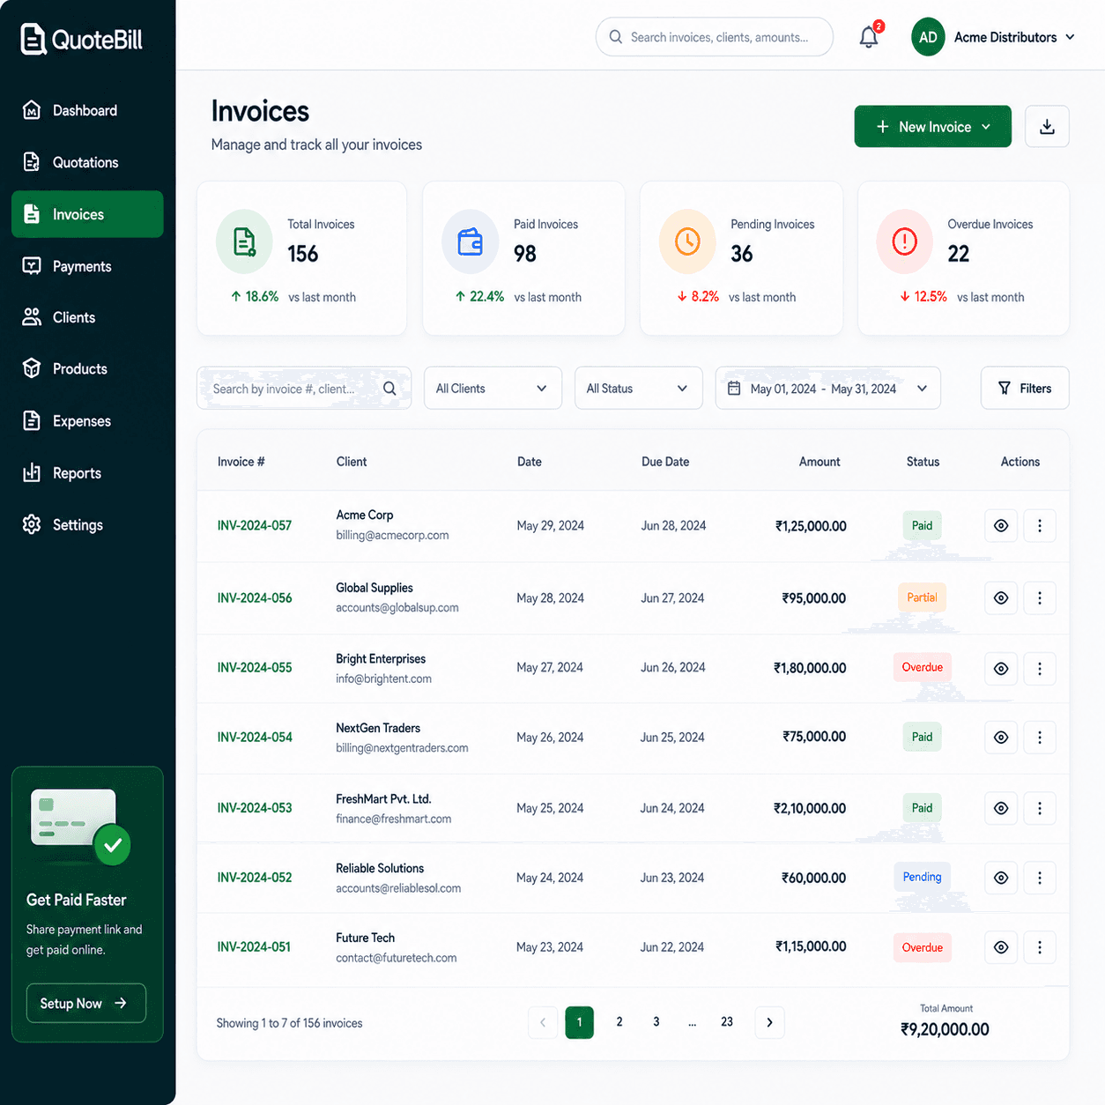Open more actions for INV-2024-051
Screen dimensions: 1105x1105
[1040, 947]
